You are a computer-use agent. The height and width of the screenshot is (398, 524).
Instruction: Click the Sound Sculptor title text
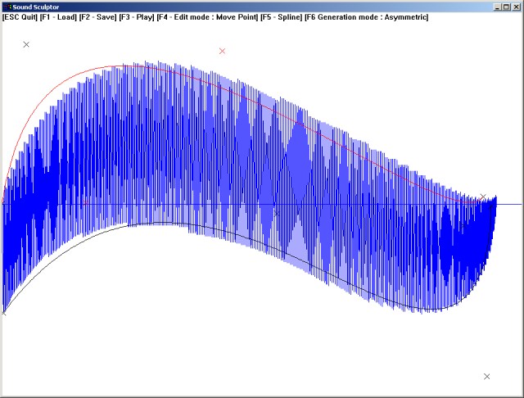point(36,7)
